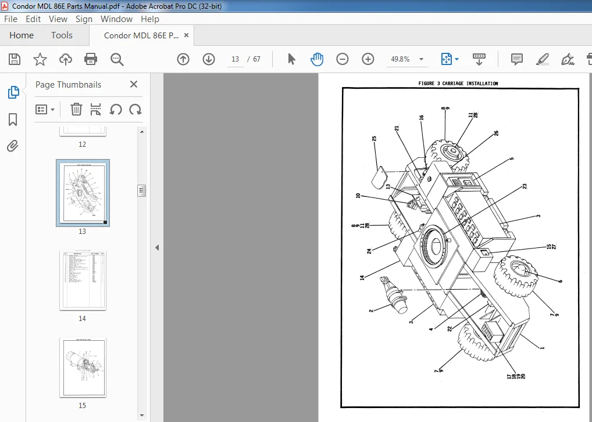Select page 13 thumbnail
592x422 pixels.
[83, 193]
